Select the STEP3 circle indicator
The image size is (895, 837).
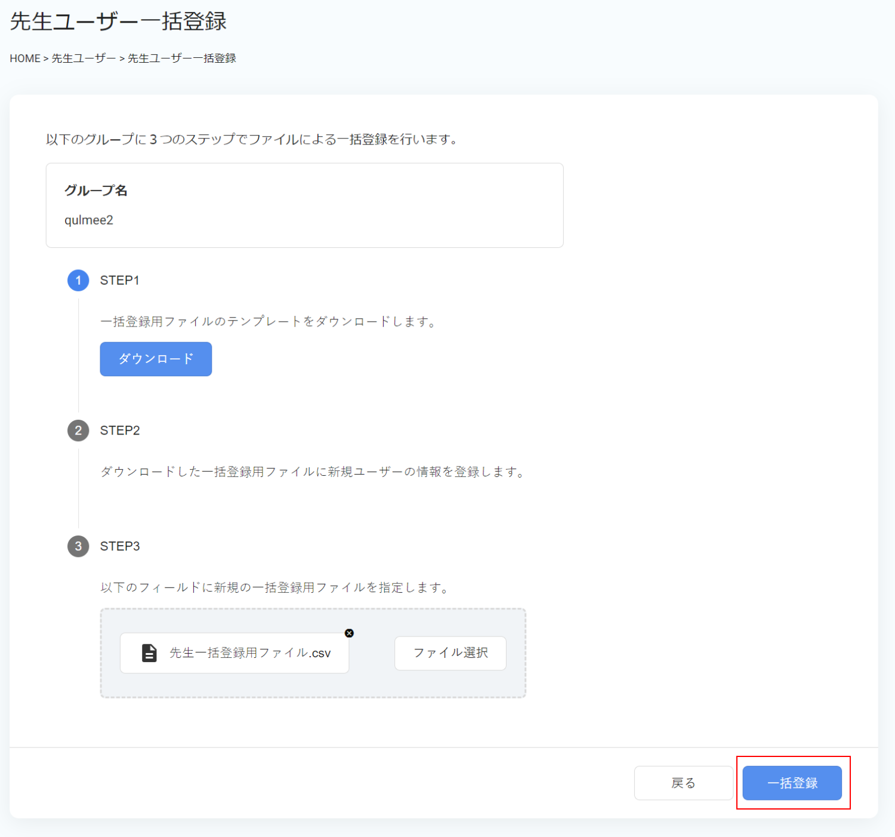[x=78, y=546]
